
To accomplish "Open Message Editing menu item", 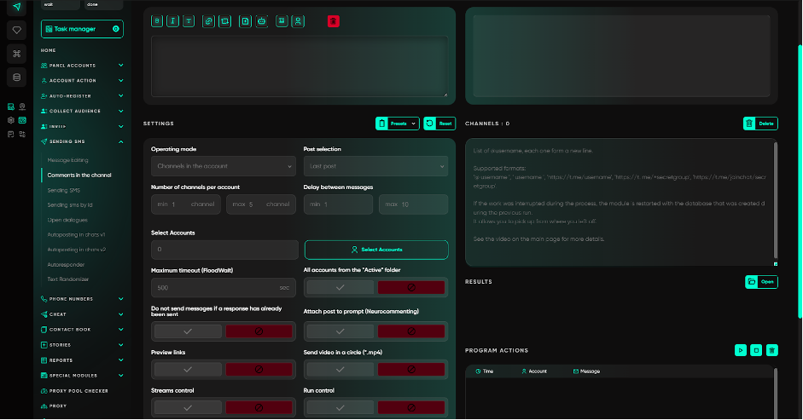I will (x=67, y=160).
